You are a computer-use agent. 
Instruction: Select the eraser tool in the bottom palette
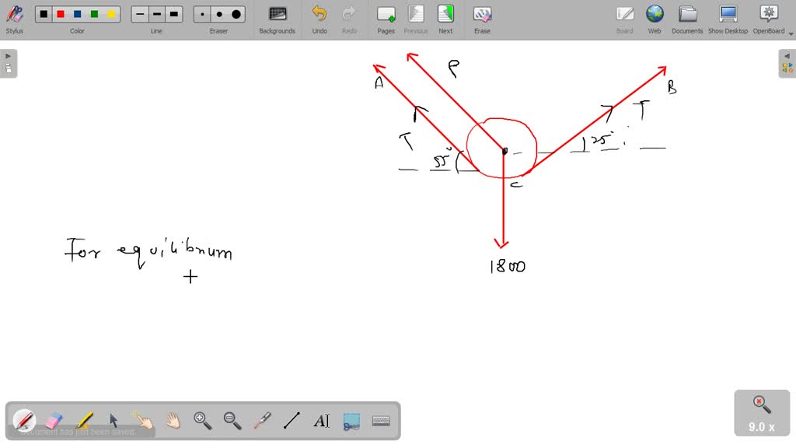54,421
